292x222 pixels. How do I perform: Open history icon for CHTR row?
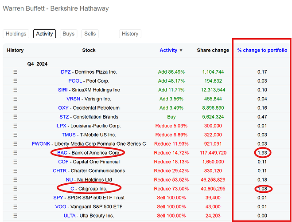pyautogui.click(x=15, y=170)
